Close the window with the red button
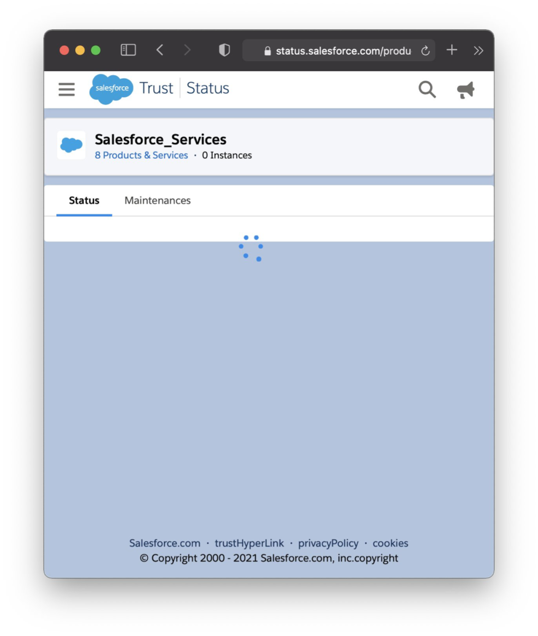Image resolution: width=538 pixels, height=636 pixels. click(64, 50)
